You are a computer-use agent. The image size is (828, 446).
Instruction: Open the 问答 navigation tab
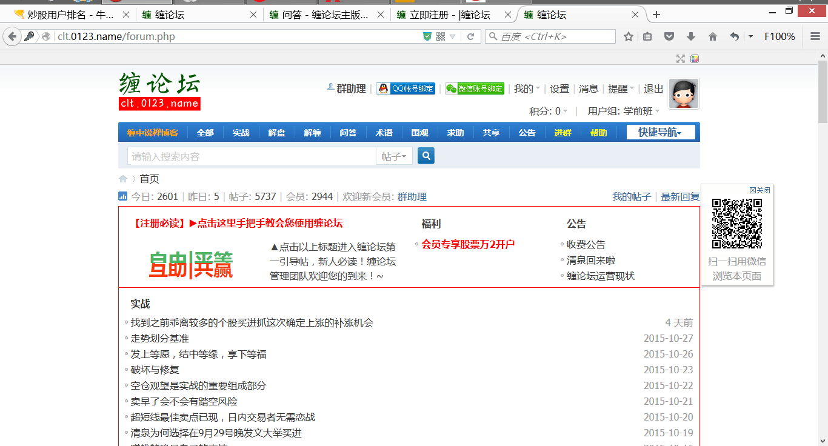[x=348, y=133]
